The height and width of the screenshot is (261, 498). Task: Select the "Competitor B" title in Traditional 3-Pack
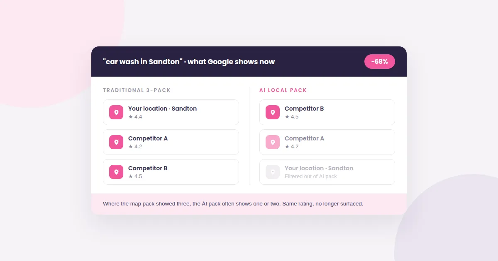pos(148,168)
